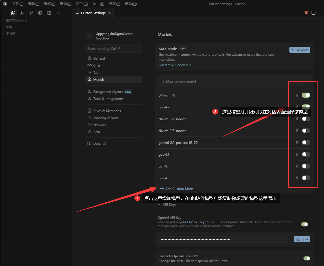Toggle the panel layout icon at top right
The width and height of the screenshot is (324, 266).
314,13
